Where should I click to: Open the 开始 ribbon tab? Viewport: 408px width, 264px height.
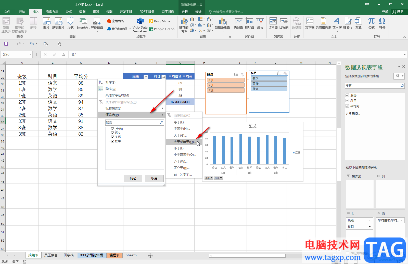pyautogui.click(x=22, y=12)
